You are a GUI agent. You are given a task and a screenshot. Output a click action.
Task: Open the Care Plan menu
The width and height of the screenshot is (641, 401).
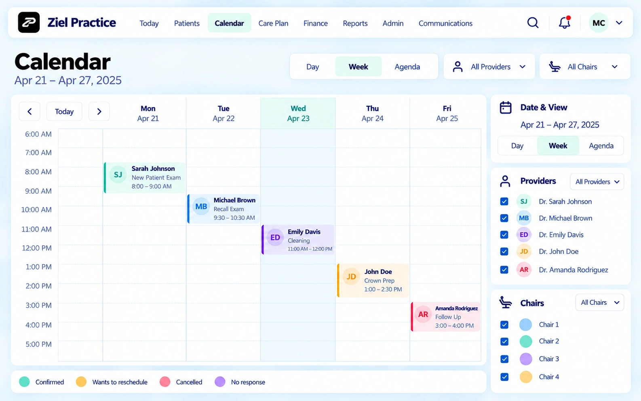[273, 23]
